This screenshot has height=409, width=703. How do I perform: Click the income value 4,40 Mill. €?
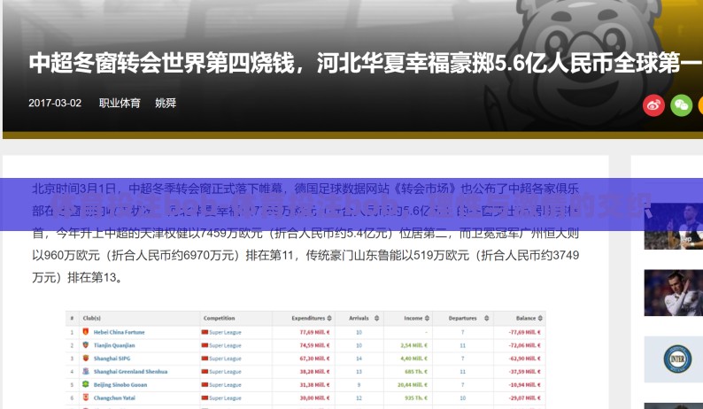click(413, 359)
